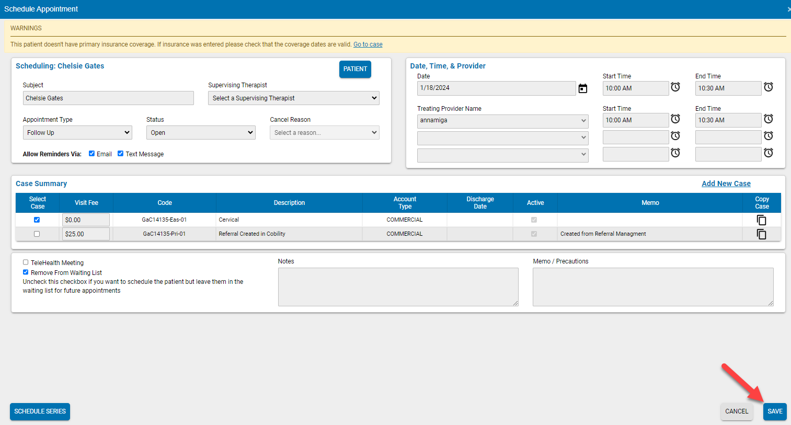This screenshot has height=425, width=791.
Task: Click inside the Notes field
Action: [398, 286]
